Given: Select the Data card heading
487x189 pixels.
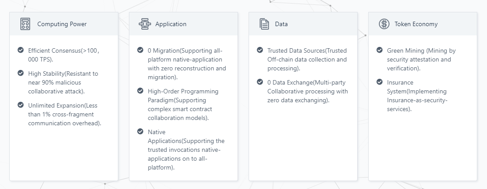Looking at the screenshot, I should [x=281, y=24].
